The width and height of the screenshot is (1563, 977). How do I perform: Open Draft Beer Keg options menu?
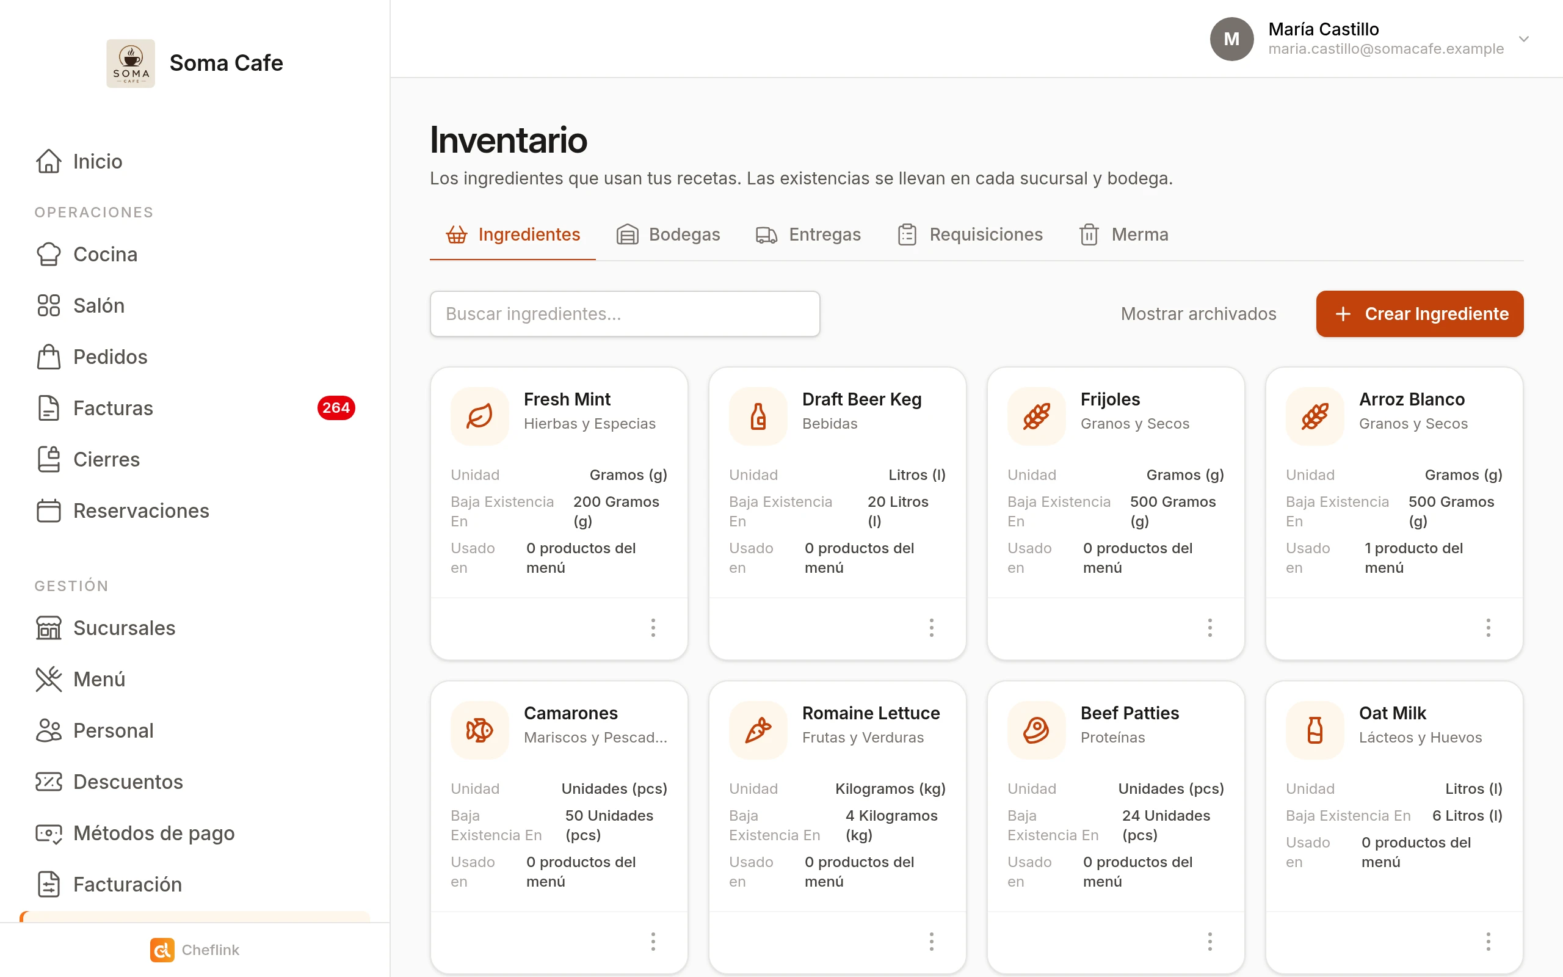coord(931,628)
